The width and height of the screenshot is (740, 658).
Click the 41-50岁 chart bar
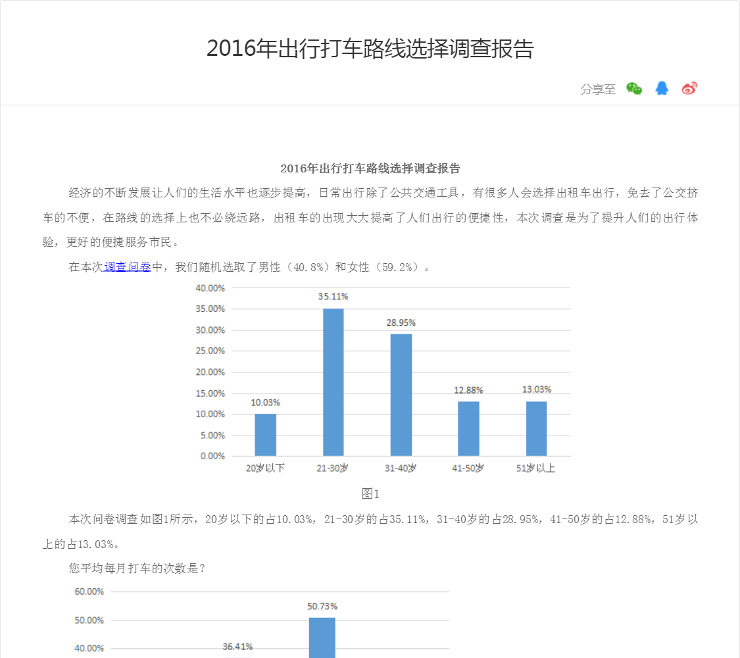pos(468,428)
